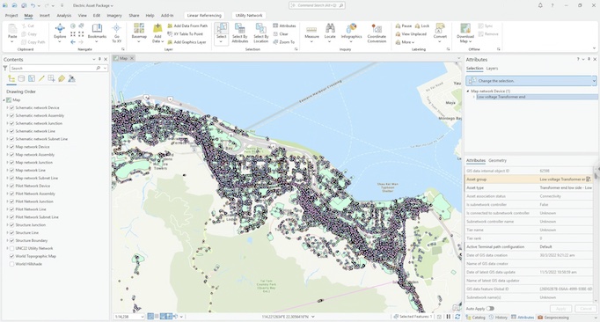Viewport: 600px width, 322px height.
Task: Open Coordinate Conversion
Action: (377, 33)
